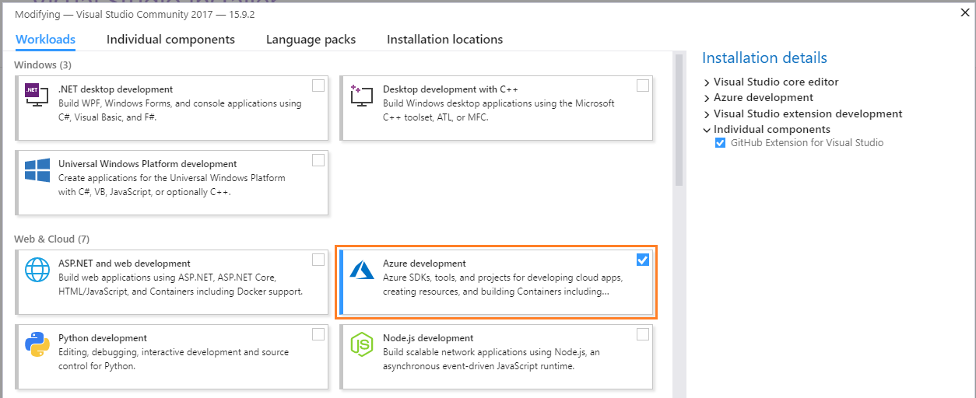
Task: Click the .NET desktop development icon
Action: coord(37,95)
